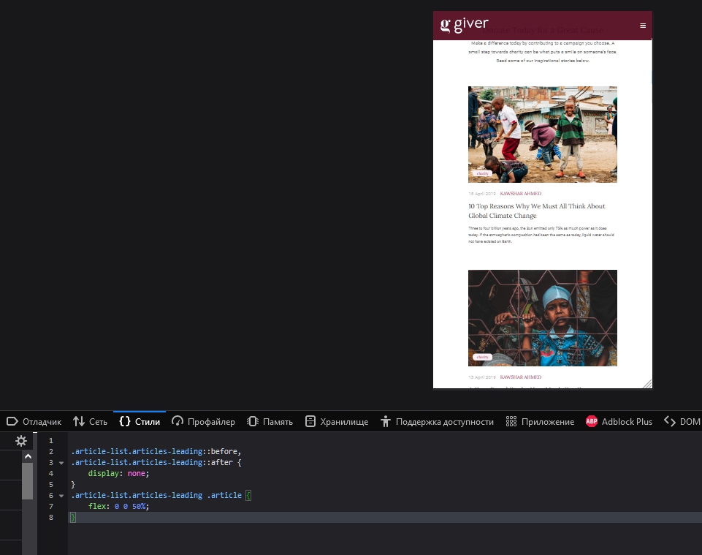This screenshot has width=702, height=555.
Task: Open the Память (Memory) panel
Action: click(x=270, y=422)
